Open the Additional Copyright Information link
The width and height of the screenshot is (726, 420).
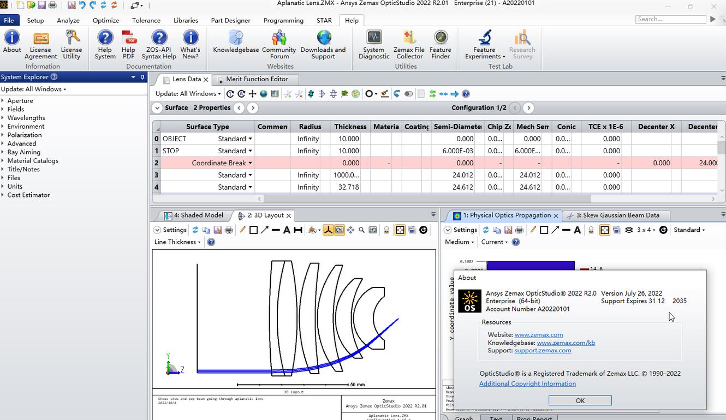pyautogui.click(x=527, y=383)
